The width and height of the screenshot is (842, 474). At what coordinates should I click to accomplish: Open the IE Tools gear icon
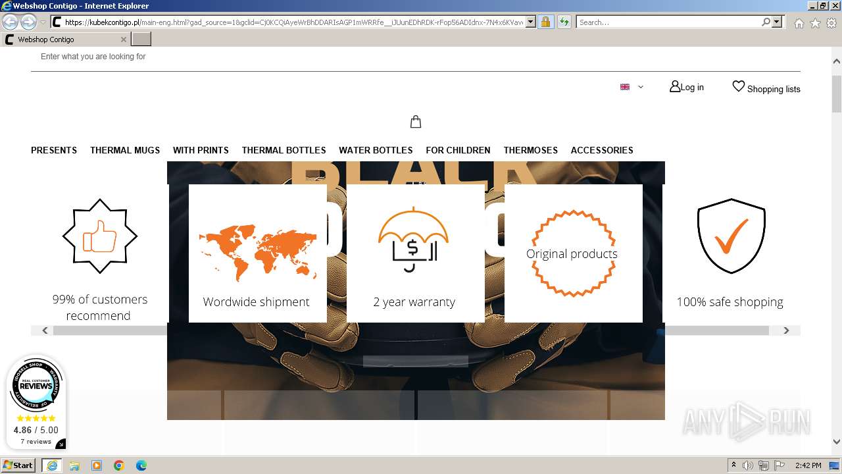pyautogui.click(x=831, y=23)
